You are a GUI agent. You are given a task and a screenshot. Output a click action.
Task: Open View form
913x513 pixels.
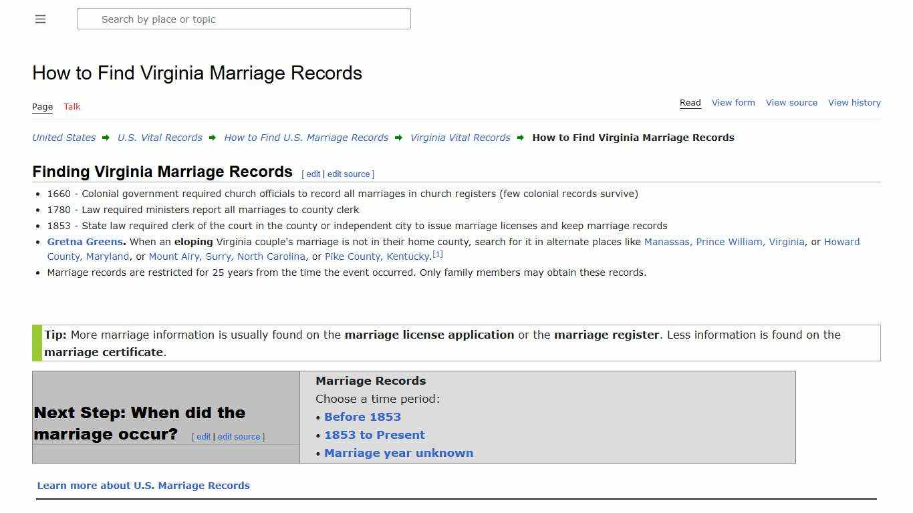pos(733,102)
